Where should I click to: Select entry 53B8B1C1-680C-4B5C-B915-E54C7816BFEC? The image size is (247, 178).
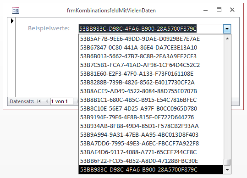point(151,100)
